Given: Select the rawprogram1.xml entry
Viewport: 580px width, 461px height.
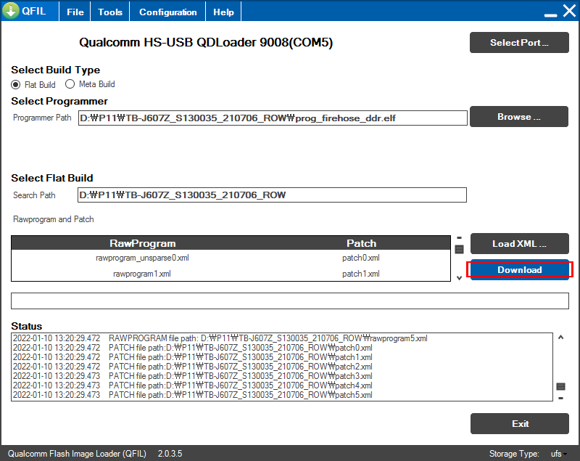Looking at the screenshot, I should point(142,274).
